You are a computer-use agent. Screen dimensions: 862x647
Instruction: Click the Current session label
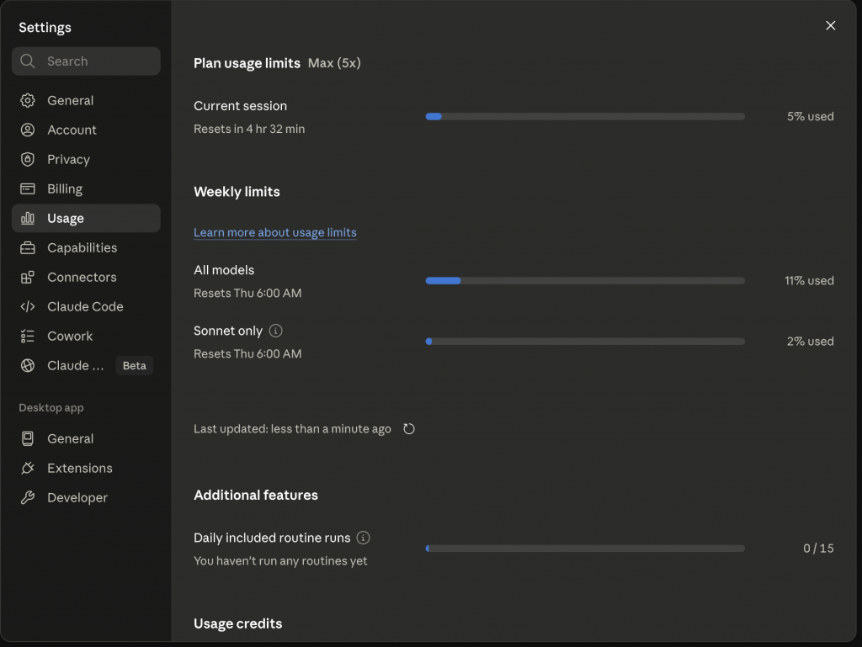[x=240, y=106]
